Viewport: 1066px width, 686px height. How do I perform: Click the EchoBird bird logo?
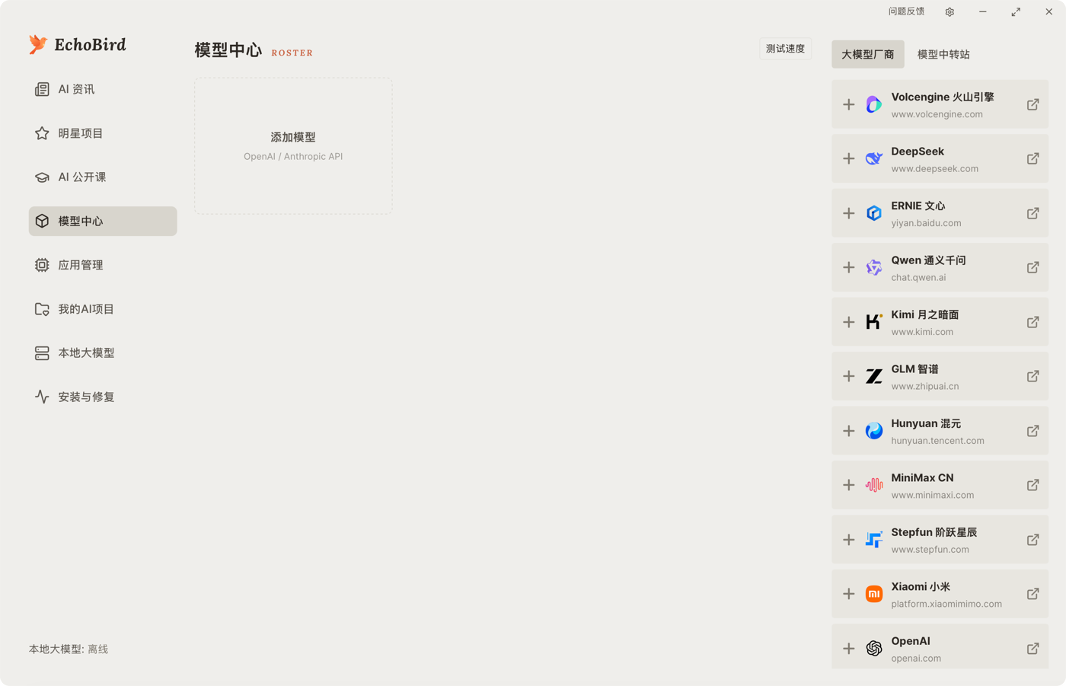[38, 44]
